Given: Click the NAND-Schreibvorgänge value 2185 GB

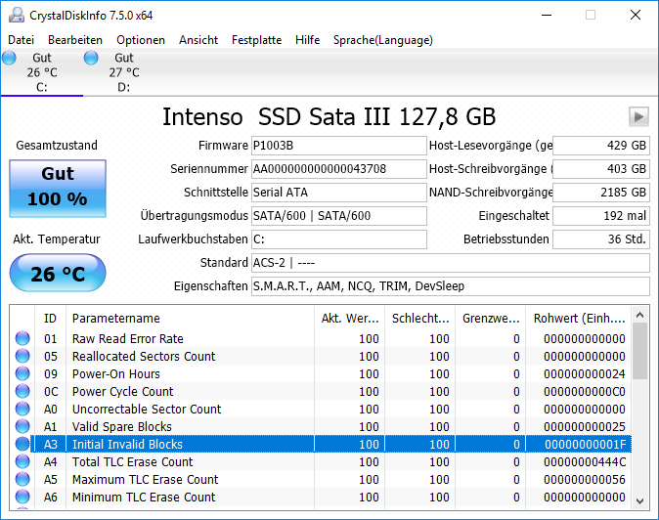Looking at the screenshot, I should [x=601, y=193].
